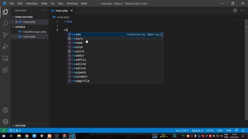This screenshot has height=139, width=248.
Task: Accept the reset suggestion
Action: [x=115, y=34]
